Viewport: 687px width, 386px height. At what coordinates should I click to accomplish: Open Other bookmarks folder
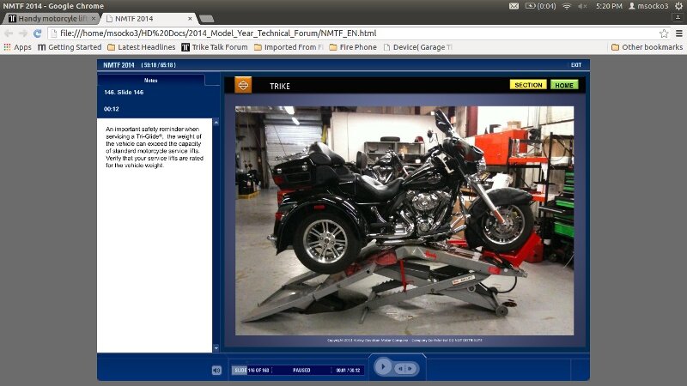coord(647,47)
